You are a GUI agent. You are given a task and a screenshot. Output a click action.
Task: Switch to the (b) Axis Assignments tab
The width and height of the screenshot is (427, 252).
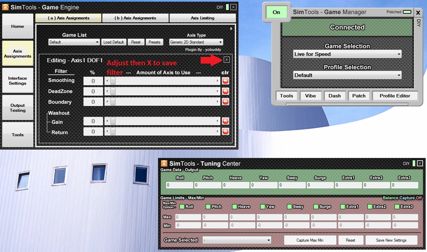coord(135,18)
